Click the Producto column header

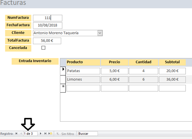click(83, 62)
